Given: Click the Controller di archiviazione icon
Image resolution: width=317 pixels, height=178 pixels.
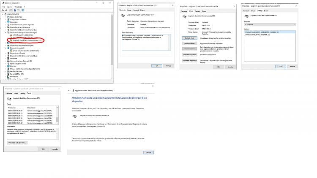Looking at the screenshot, I should coord(8,27).
